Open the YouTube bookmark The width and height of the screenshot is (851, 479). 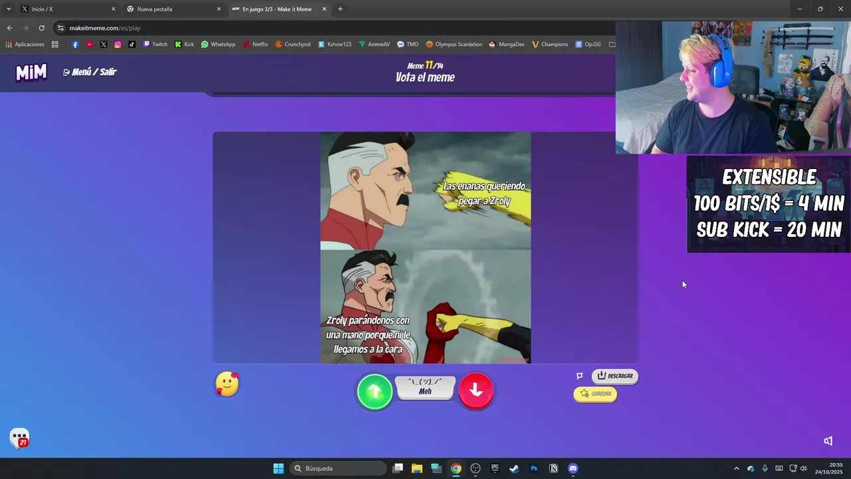tap(90, 45)
